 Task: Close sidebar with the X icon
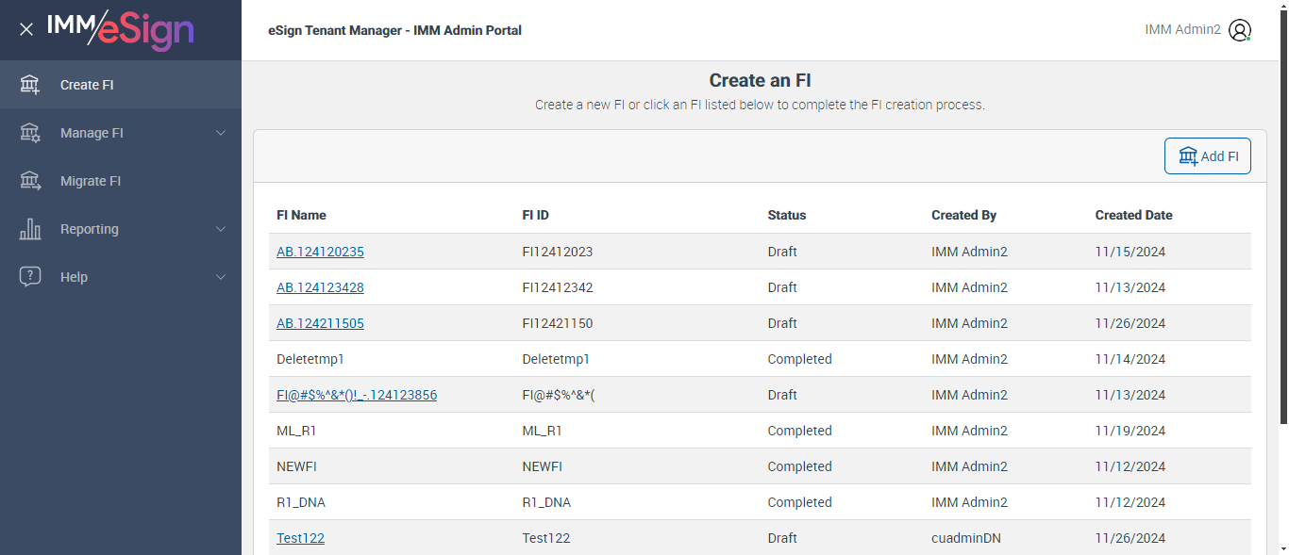click(x=26, y=29)
